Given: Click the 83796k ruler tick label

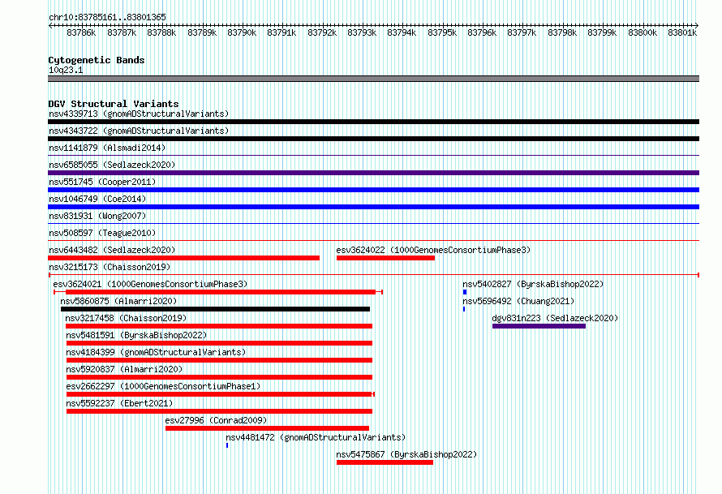Looking at the screenshot, I should (x=482, y=32).
